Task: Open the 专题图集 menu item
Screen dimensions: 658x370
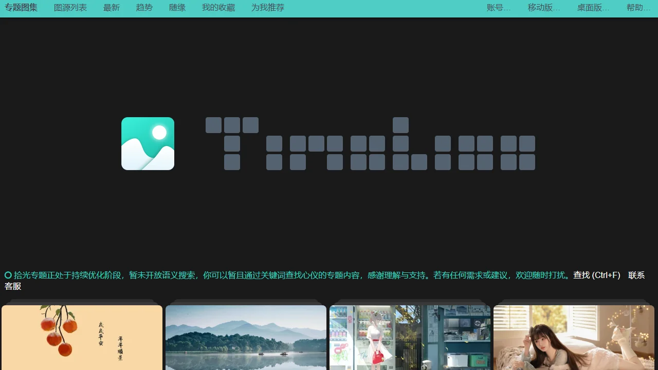Action: (x=21, y=8)
